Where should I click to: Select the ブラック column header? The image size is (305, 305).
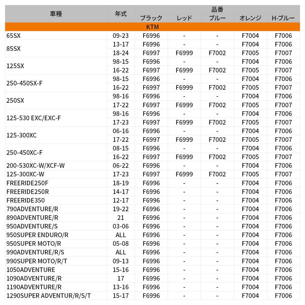tap(151, 18)
